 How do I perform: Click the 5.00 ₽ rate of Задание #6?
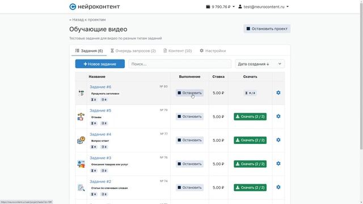(x=218, y=93)
